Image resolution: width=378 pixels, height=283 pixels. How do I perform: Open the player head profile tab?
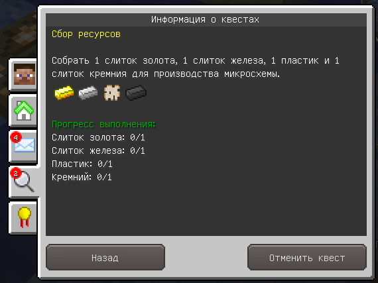point(23,74)
